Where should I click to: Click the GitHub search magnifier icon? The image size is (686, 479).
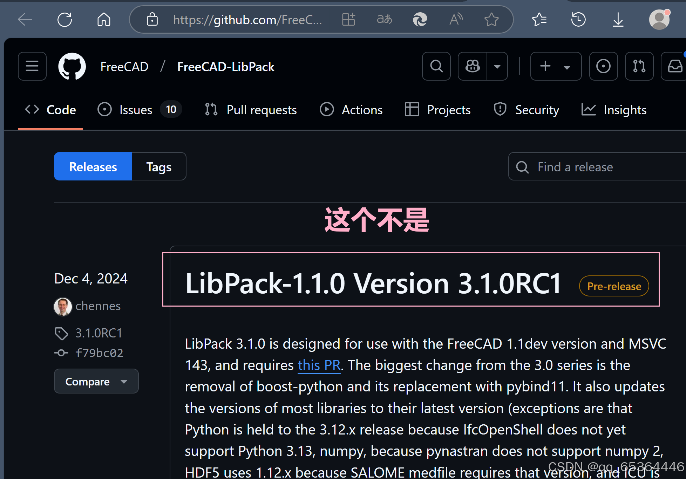pos(436,66)
